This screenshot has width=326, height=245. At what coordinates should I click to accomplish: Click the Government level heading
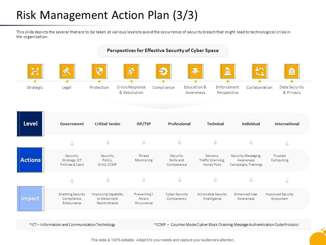click(x=72, y=124)
